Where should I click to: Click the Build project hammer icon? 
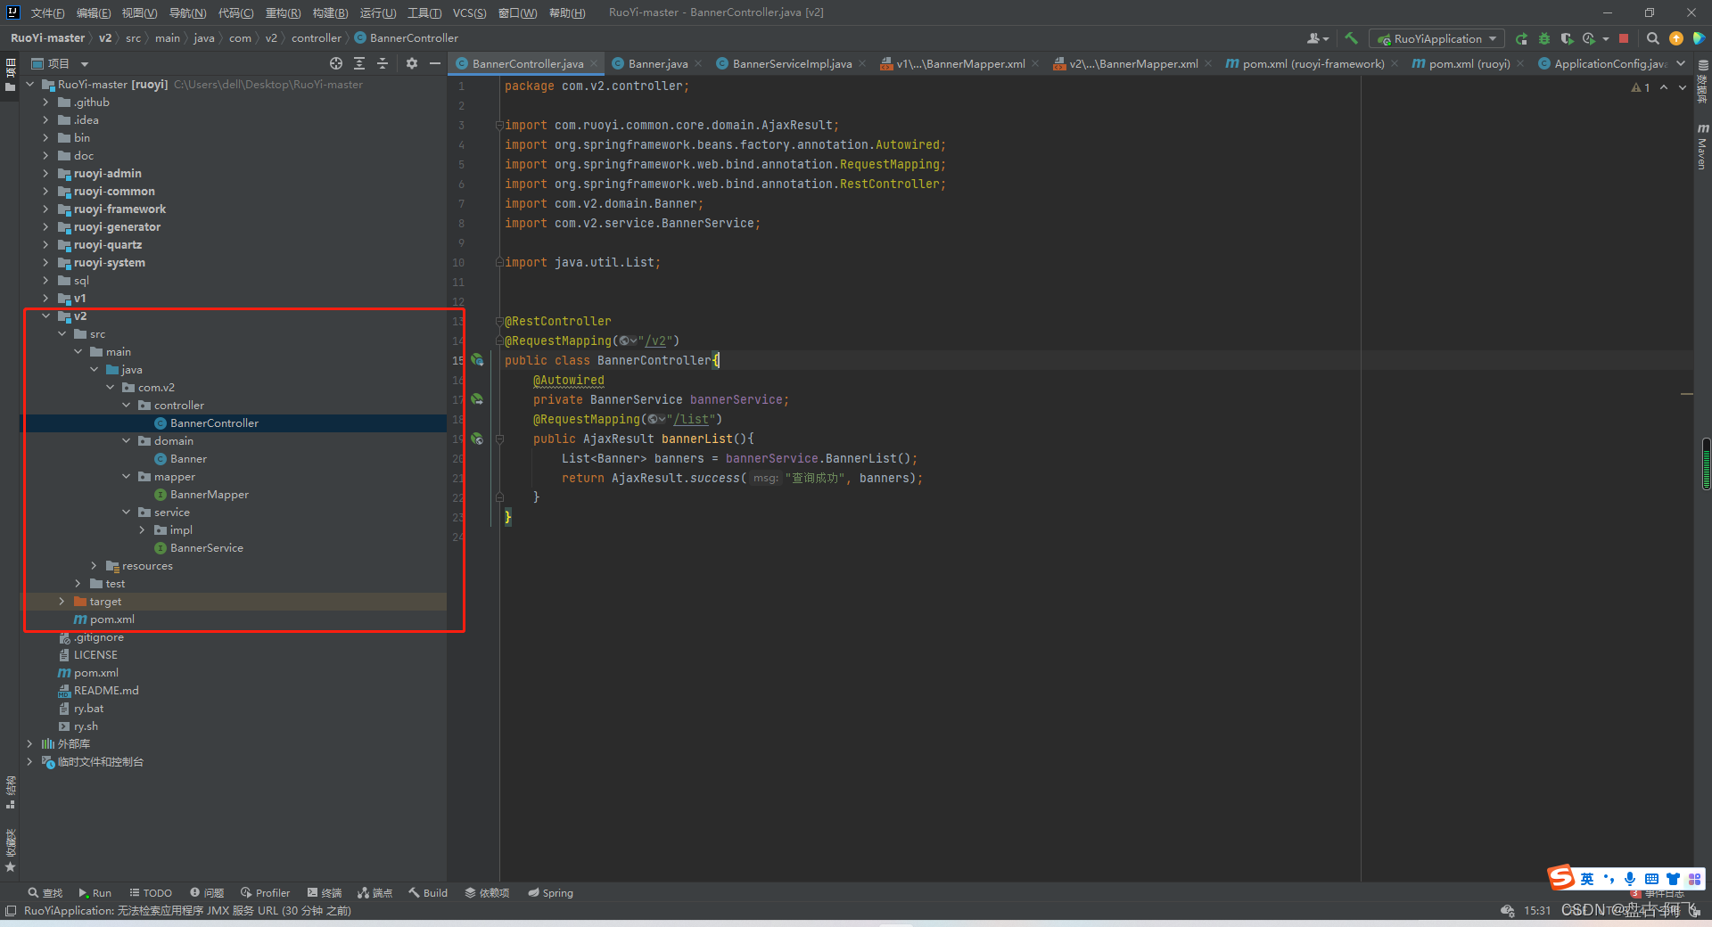pyautogui.click(x=1351, y=38)
